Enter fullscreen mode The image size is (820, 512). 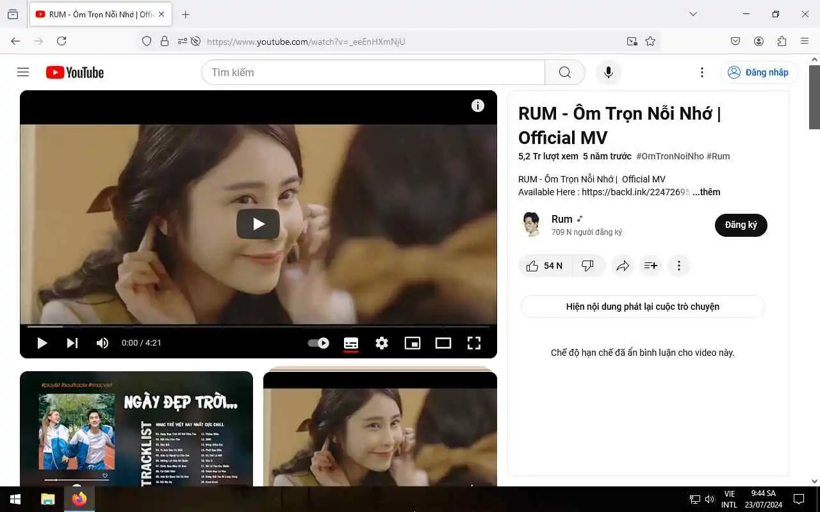(x=474, y=343)
